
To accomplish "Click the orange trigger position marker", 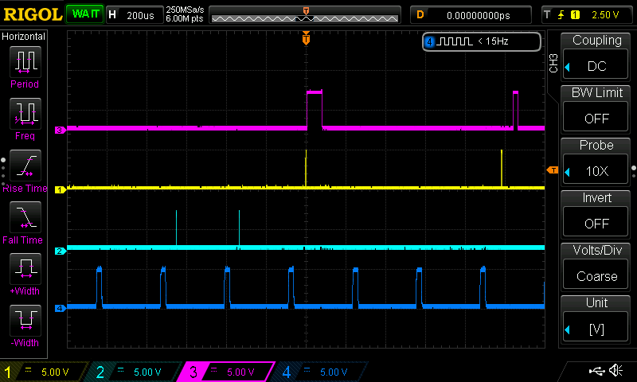I will point(306,37).
